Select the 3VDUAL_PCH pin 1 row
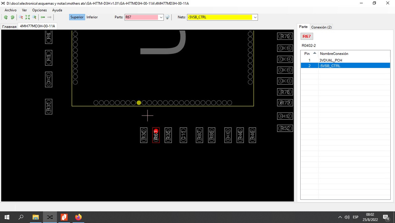 (345, 60)
